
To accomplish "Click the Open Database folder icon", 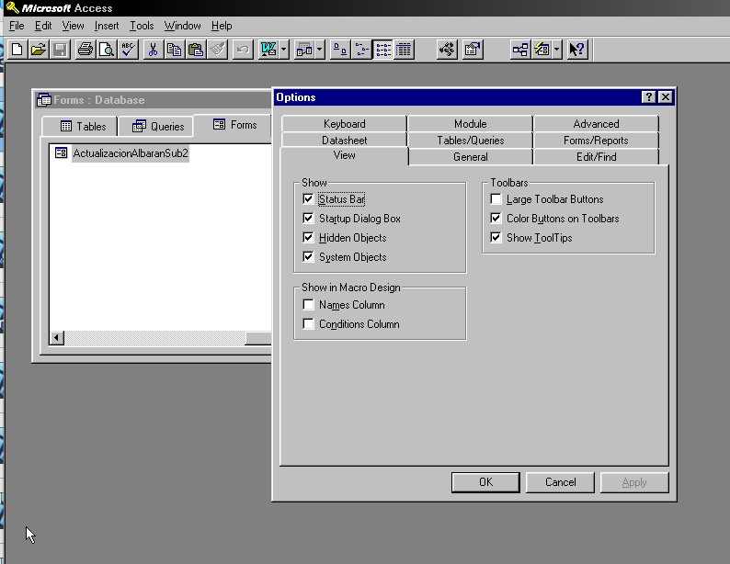I will point(39,50).
